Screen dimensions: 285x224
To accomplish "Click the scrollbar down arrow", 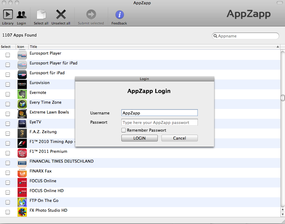I will [283, 214].
